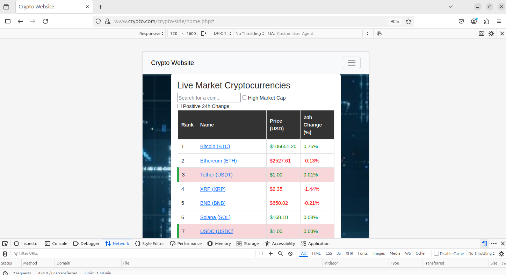Screen dimensions: 506x275
Task: Open the request blocking icon
Action: pyautogui.click(x=290, y=254)
